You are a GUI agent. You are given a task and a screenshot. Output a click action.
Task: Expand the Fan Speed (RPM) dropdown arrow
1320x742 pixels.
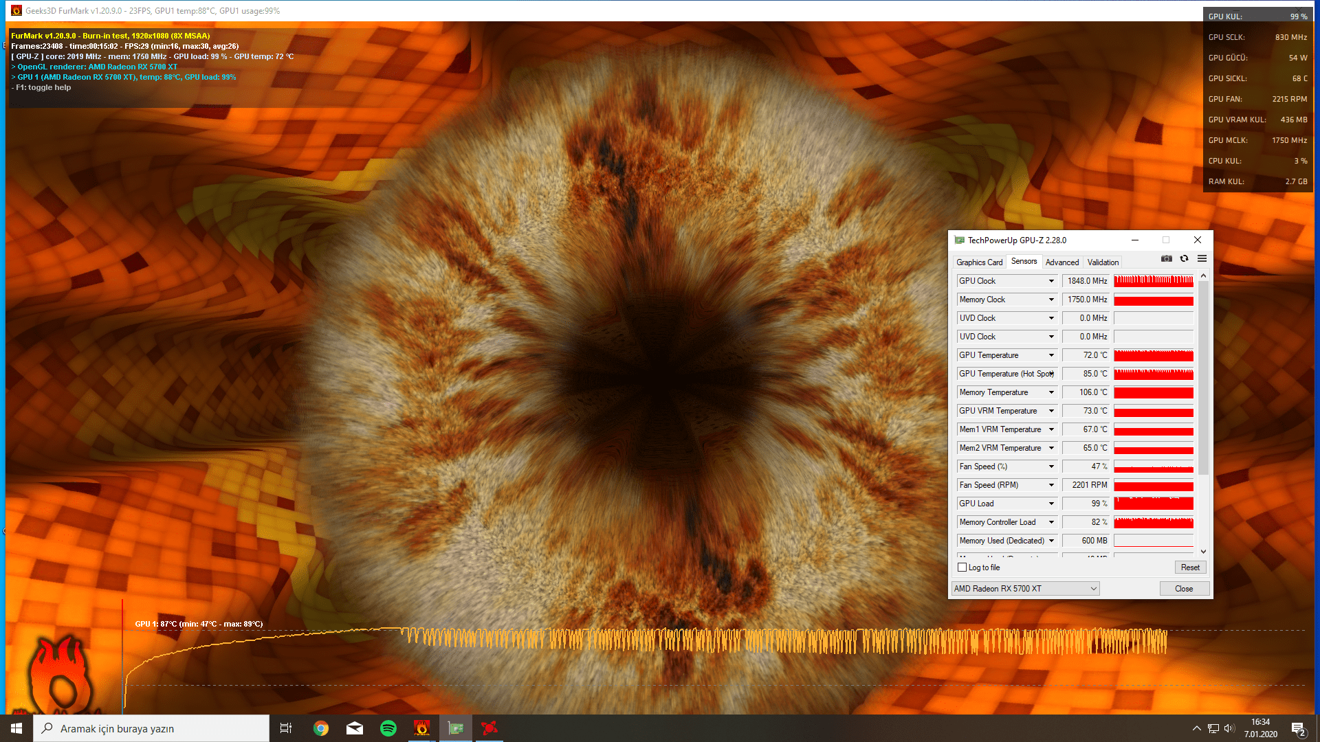coord(1051,485)
